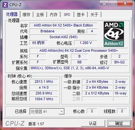Image resolution: width=135 pixels, height=130 pixels.
Task: Select the 处理器 tab
Action: [x=12, y=14]
